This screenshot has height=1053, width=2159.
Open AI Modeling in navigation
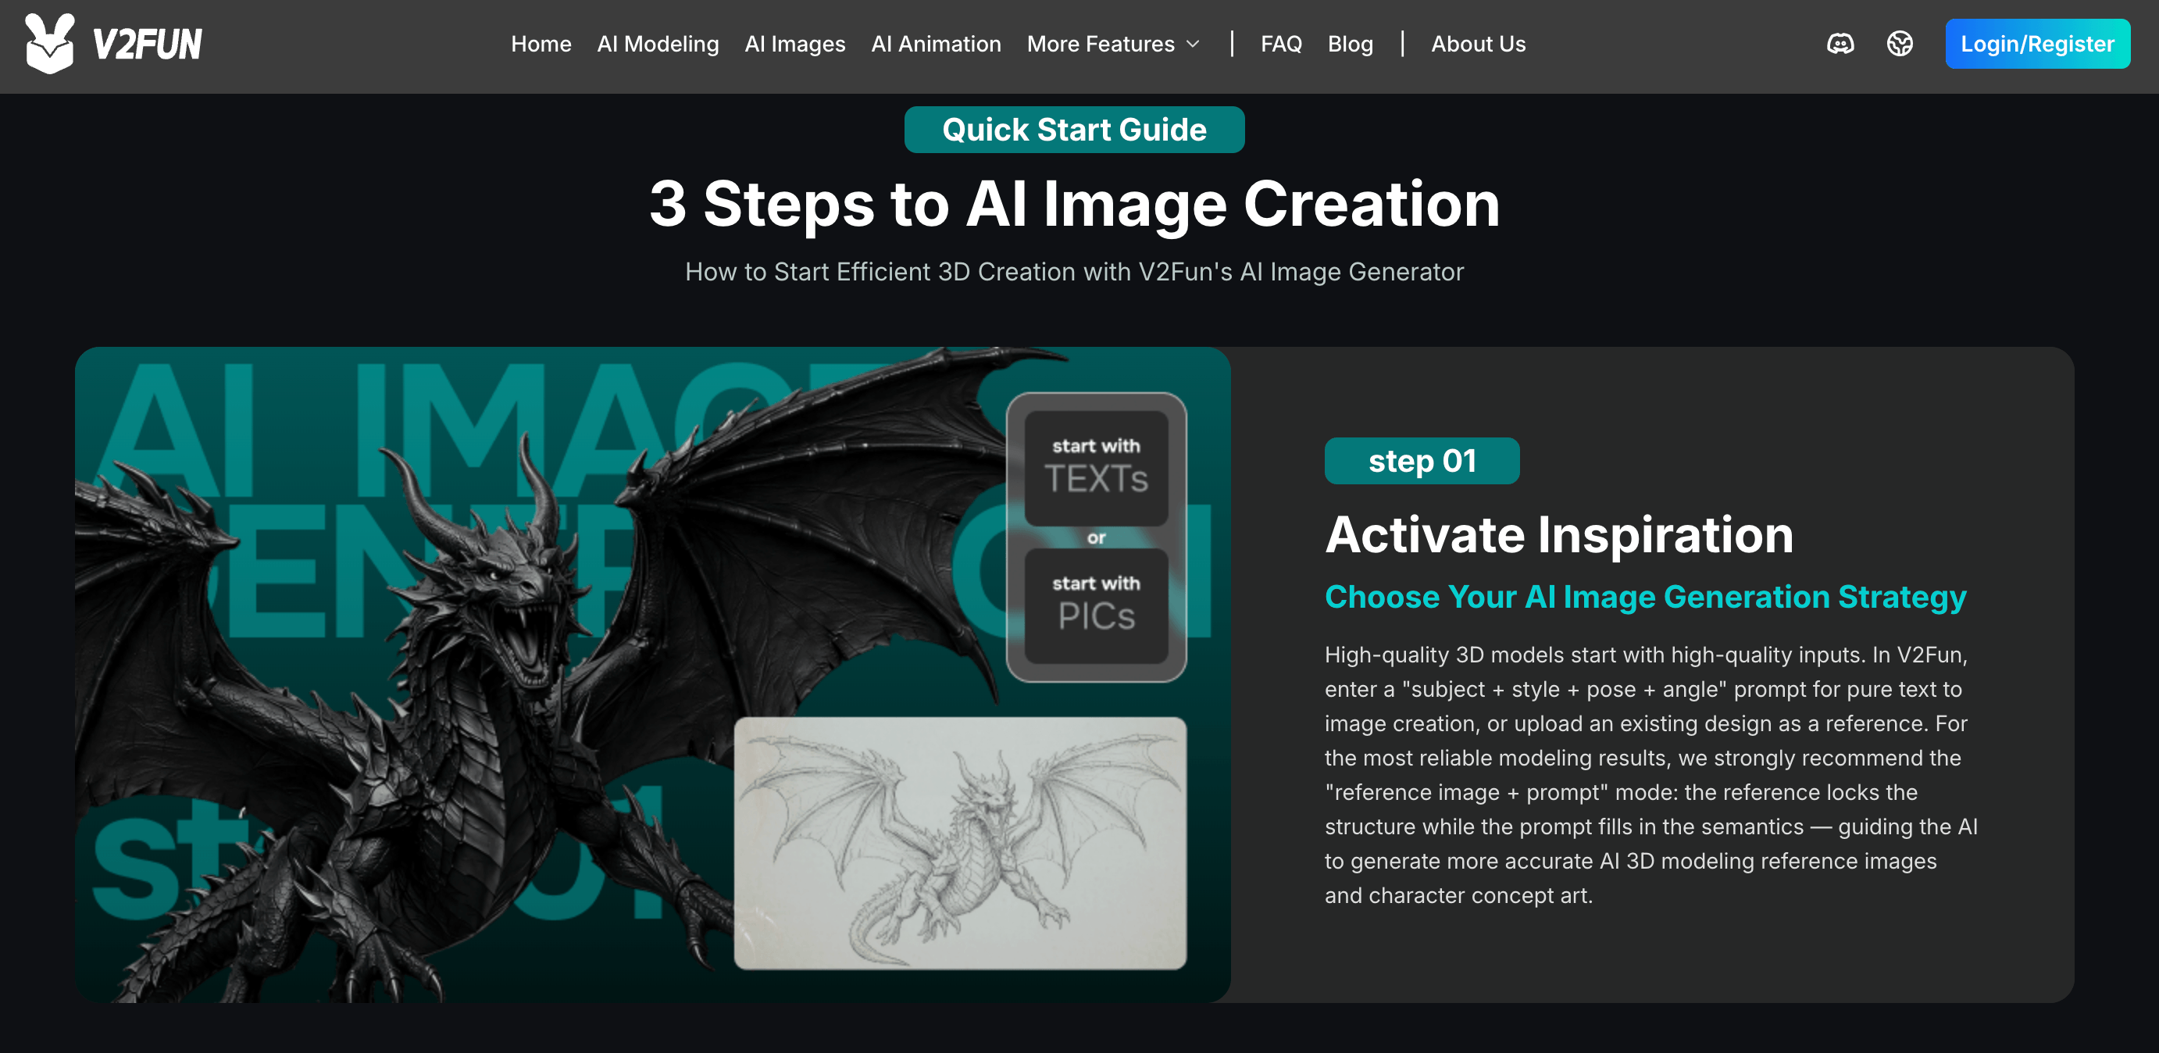(x=657, y=45)
